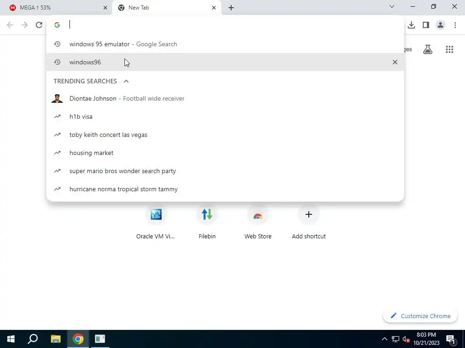
Task: Remove the windows96 suggestion
Action: point(395,62)
